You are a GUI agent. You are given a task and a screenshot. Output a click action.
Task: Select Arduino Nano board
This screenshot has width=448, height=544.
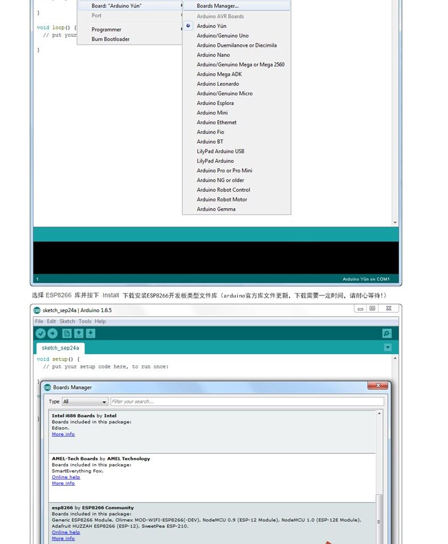[x=237, y=55]
